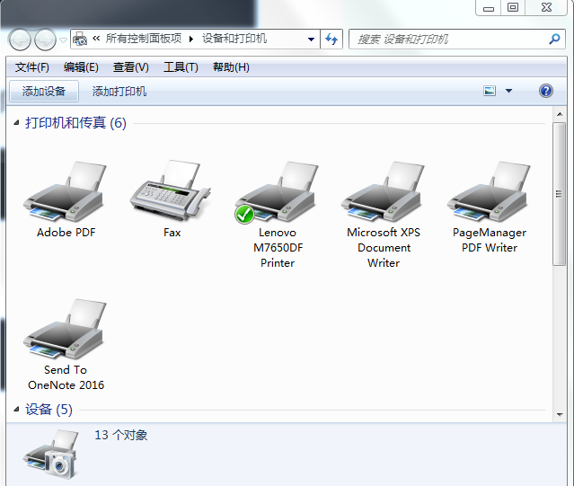
Task: Click the 13 个对象 status text
Action: coord(120,435)
